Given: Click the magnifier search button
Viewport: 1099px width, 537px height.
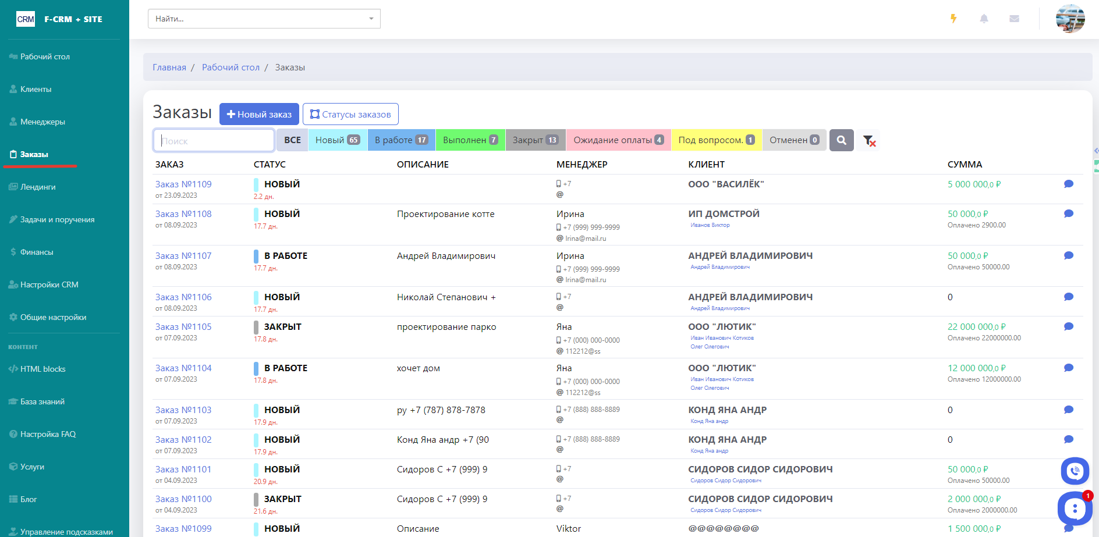Looking at the screenshot, I should click(x=841, y=140).
